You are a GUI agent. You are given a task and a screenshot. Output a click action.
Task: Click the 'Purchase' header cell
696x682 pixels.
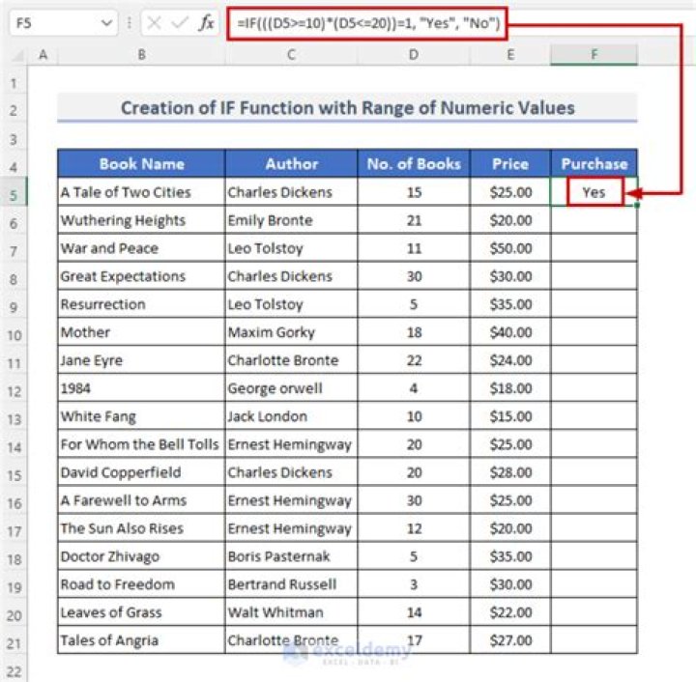(x=594, y=163)
